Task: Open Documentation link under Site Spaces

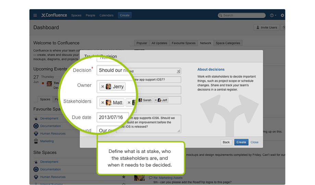Action: click(50, 169)
